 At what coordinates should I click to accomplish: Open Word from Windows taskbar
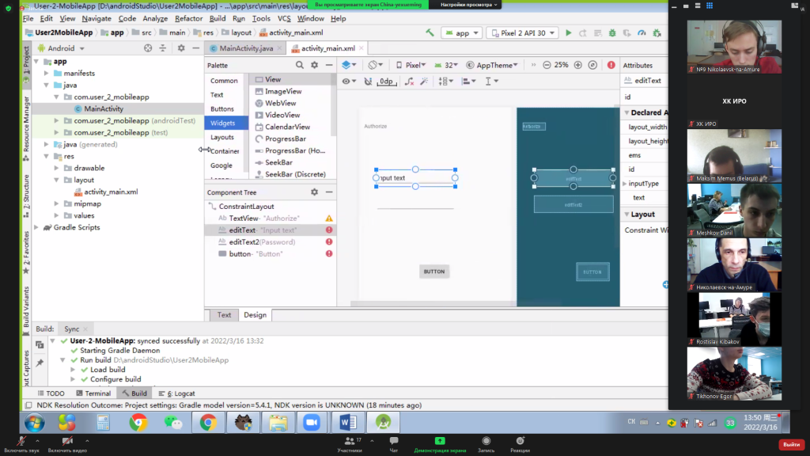[x=348, y=423]
